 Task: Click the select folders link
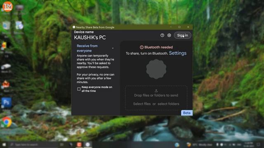[x=168, y=104]
